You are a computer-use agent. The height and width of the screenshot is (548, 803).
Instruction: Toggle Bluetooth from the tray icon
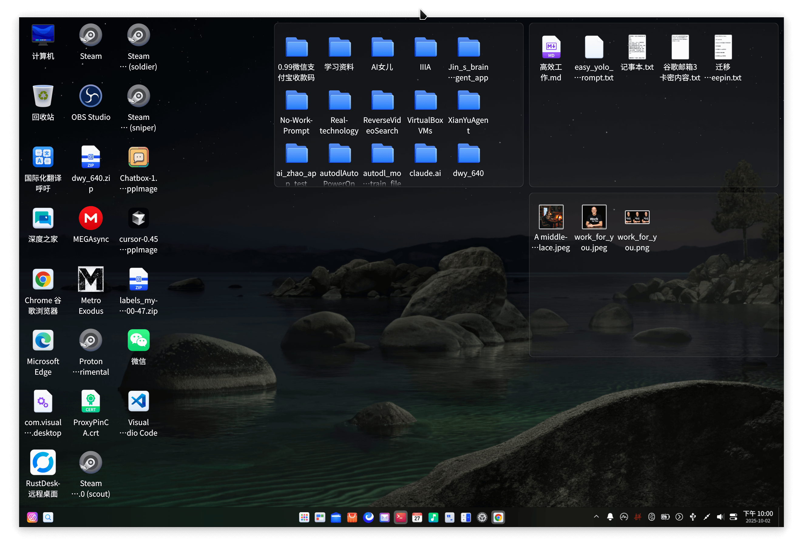[651, 517]
